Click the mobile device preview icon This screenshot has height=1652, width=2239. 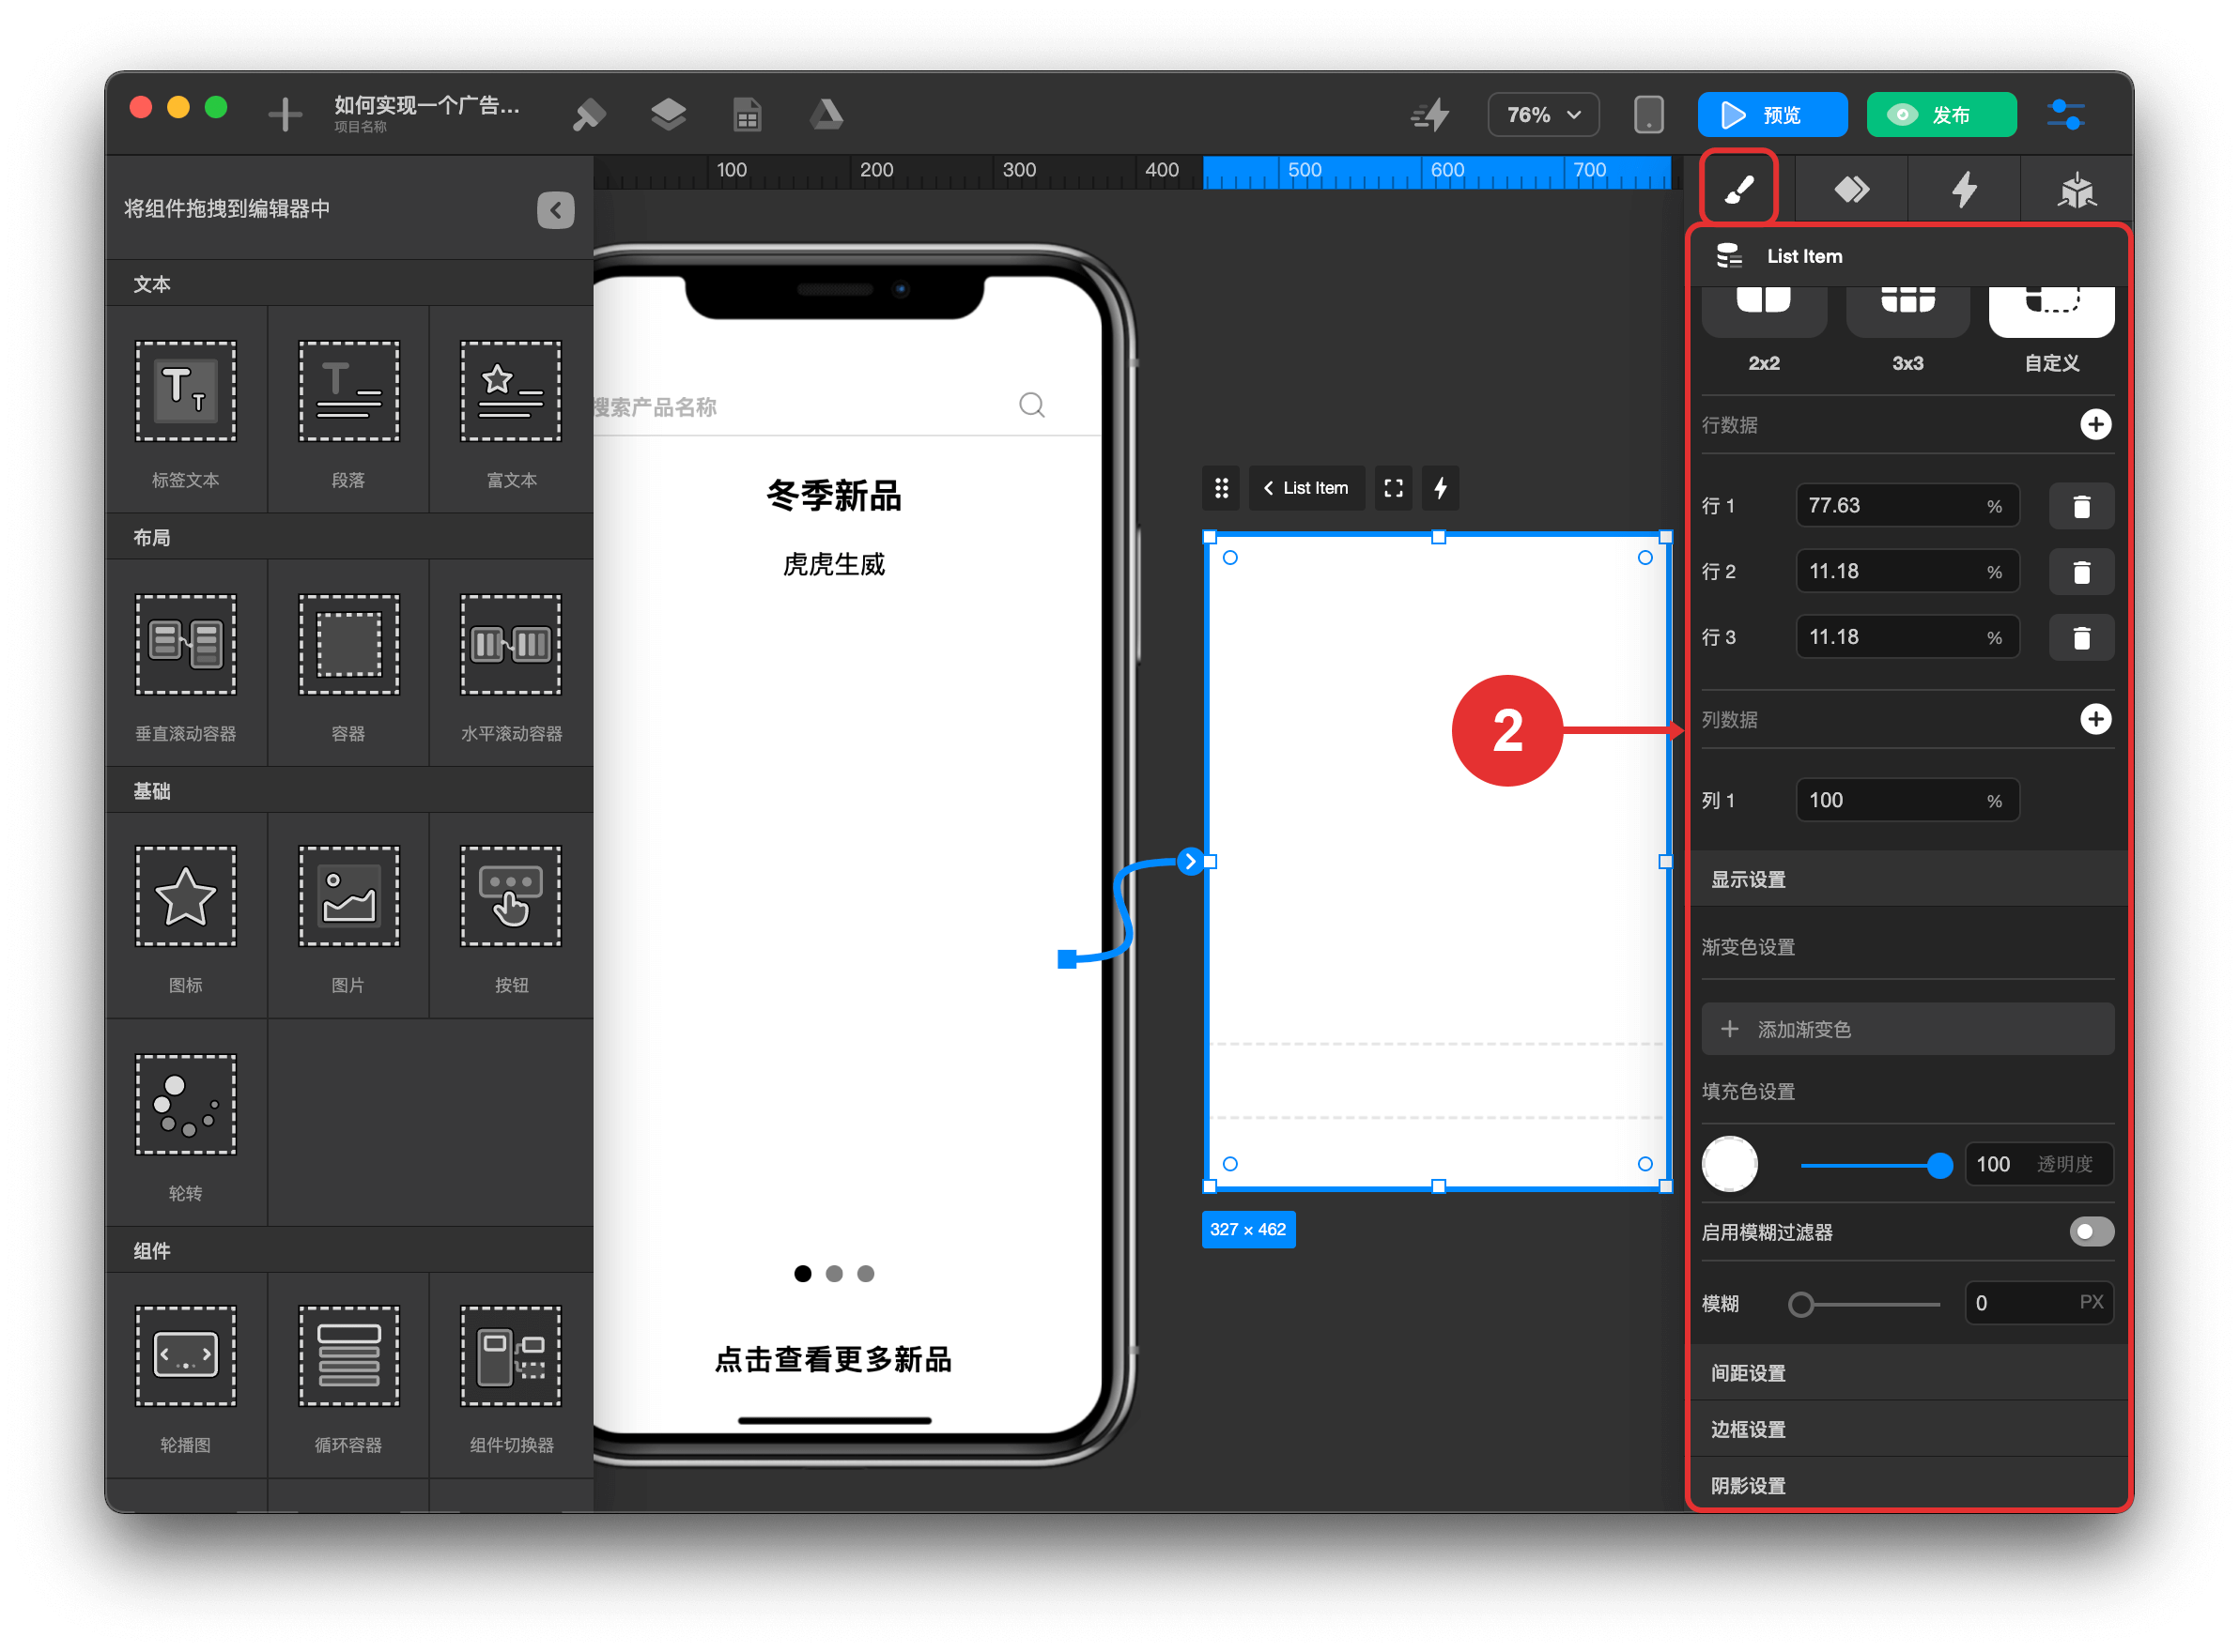click(x=1649, y=115)
